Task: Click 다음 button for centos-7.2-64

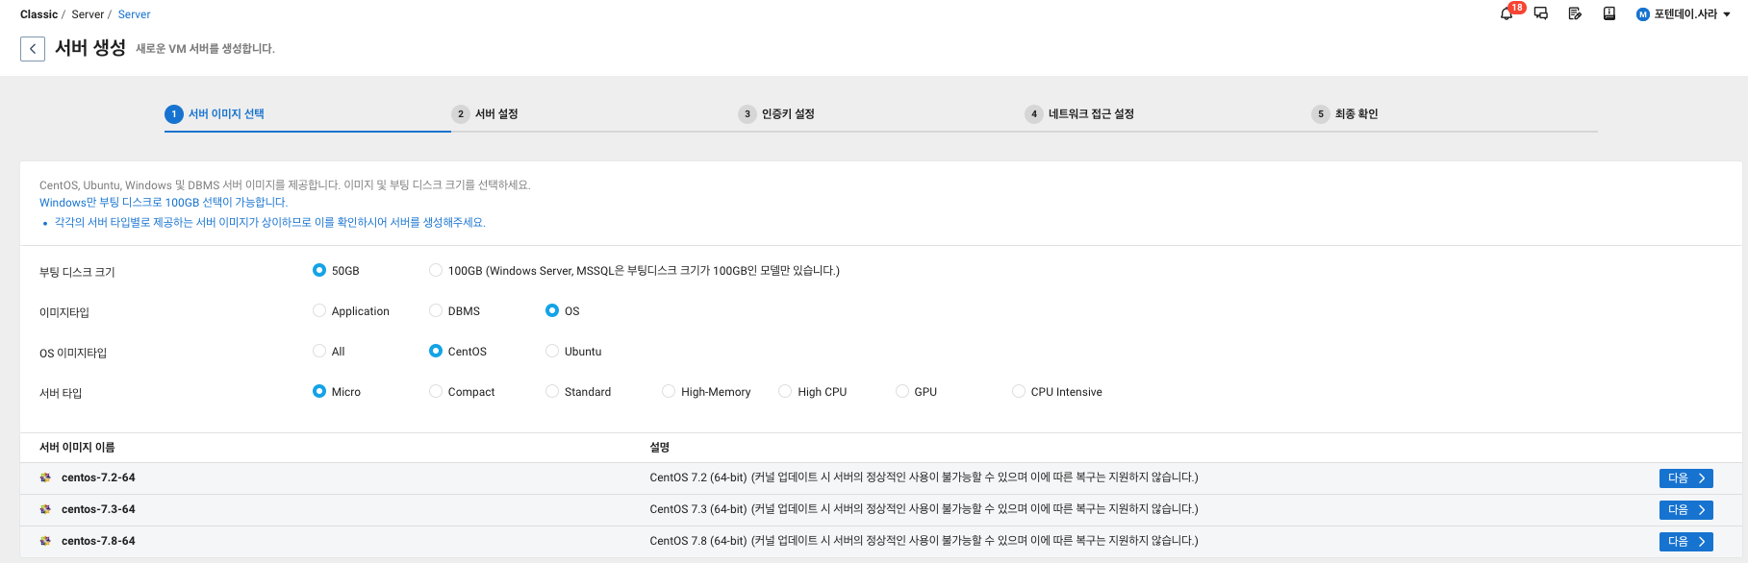Action: click(x=1685, y=478)
